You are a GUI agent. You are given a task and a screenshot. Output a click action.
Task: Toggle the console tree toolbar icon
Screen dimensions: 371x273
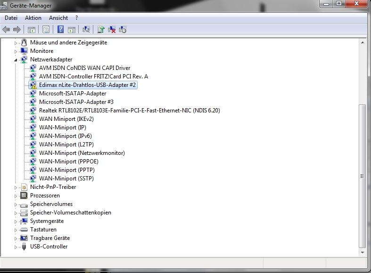click(31, 30)
